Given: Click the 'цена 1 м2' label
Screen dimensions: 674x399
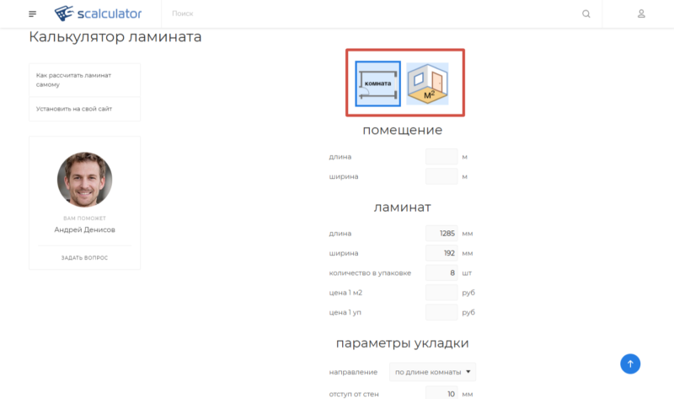Looking at the screenshot, I should 345,293.
